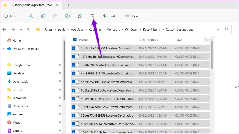Screen dimensions: 239x134
Task: Expand the OneDrive - Personal tree node
Action: (3, 49)
